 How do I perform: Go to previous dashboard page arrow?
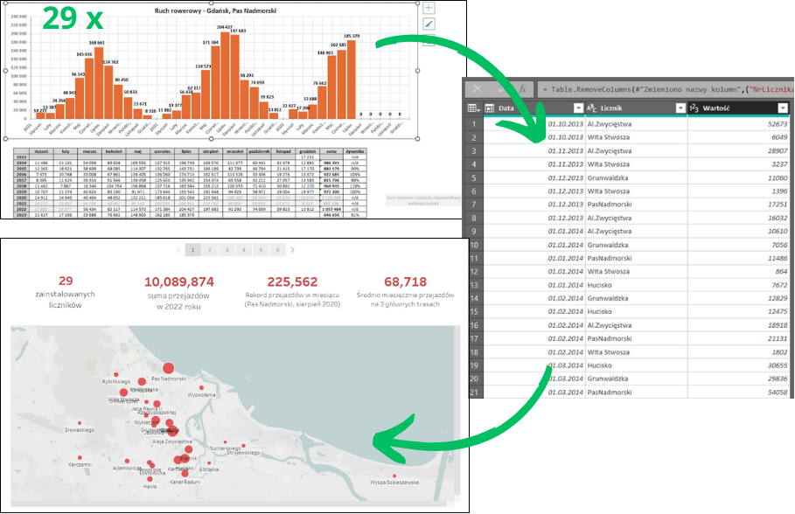click(178, 250)
